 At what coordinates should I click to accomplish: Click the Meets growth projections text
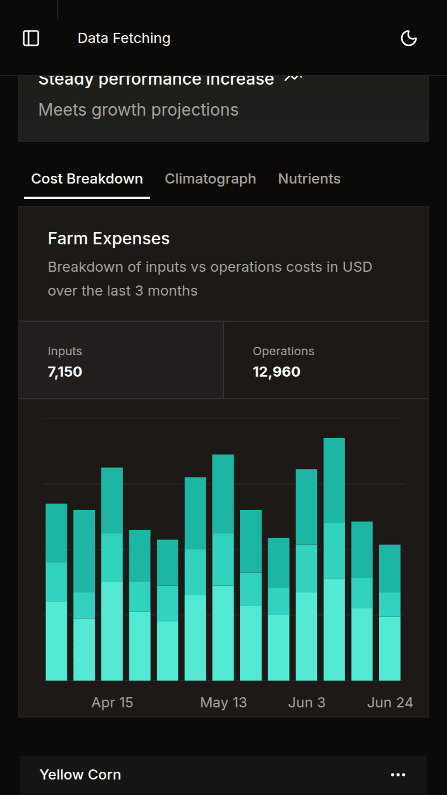[138, 110]
